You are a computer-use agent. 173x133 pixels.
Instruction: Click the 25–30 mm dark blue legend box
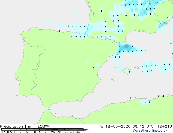pyautogui.click(x=55, y=129)
